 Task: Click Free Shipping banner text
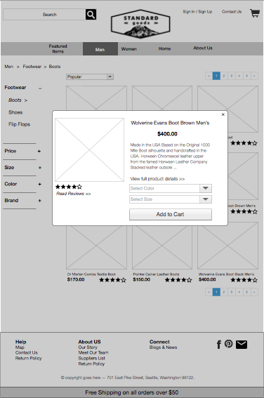132,392
